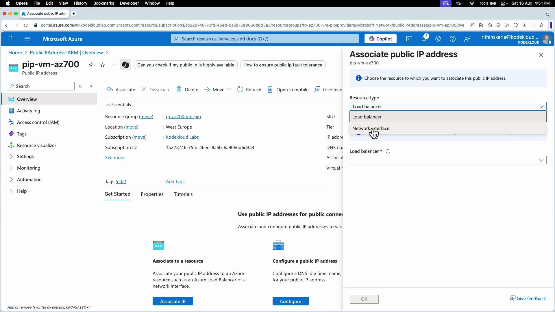Pin pip-vm-az700 to dashboard

[91, 65]
